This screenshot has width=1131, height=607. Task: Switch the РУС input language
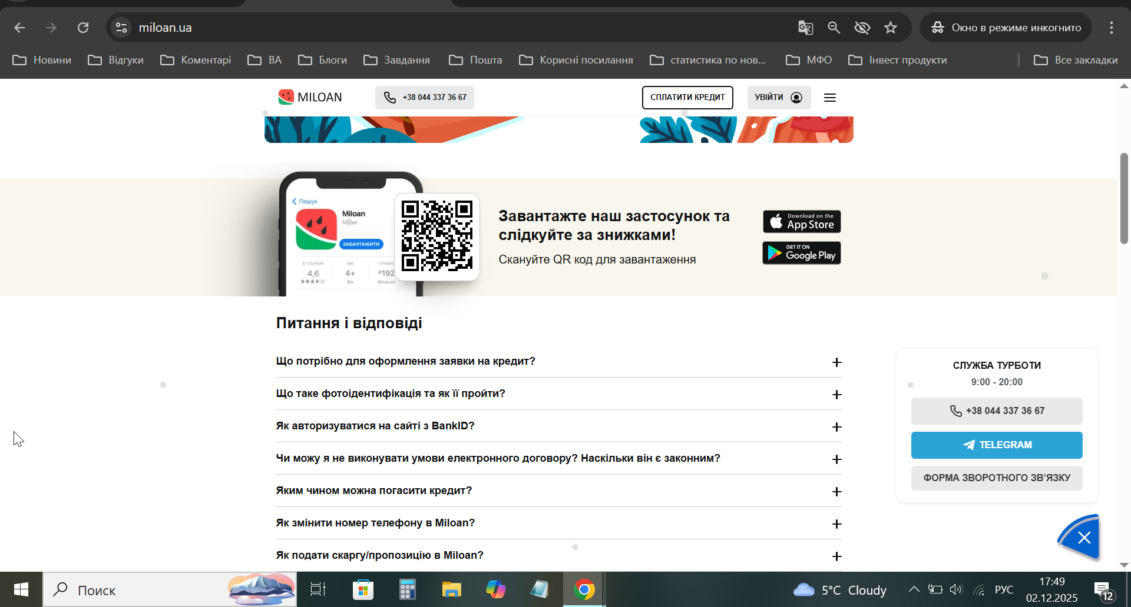pos(1004,590)
